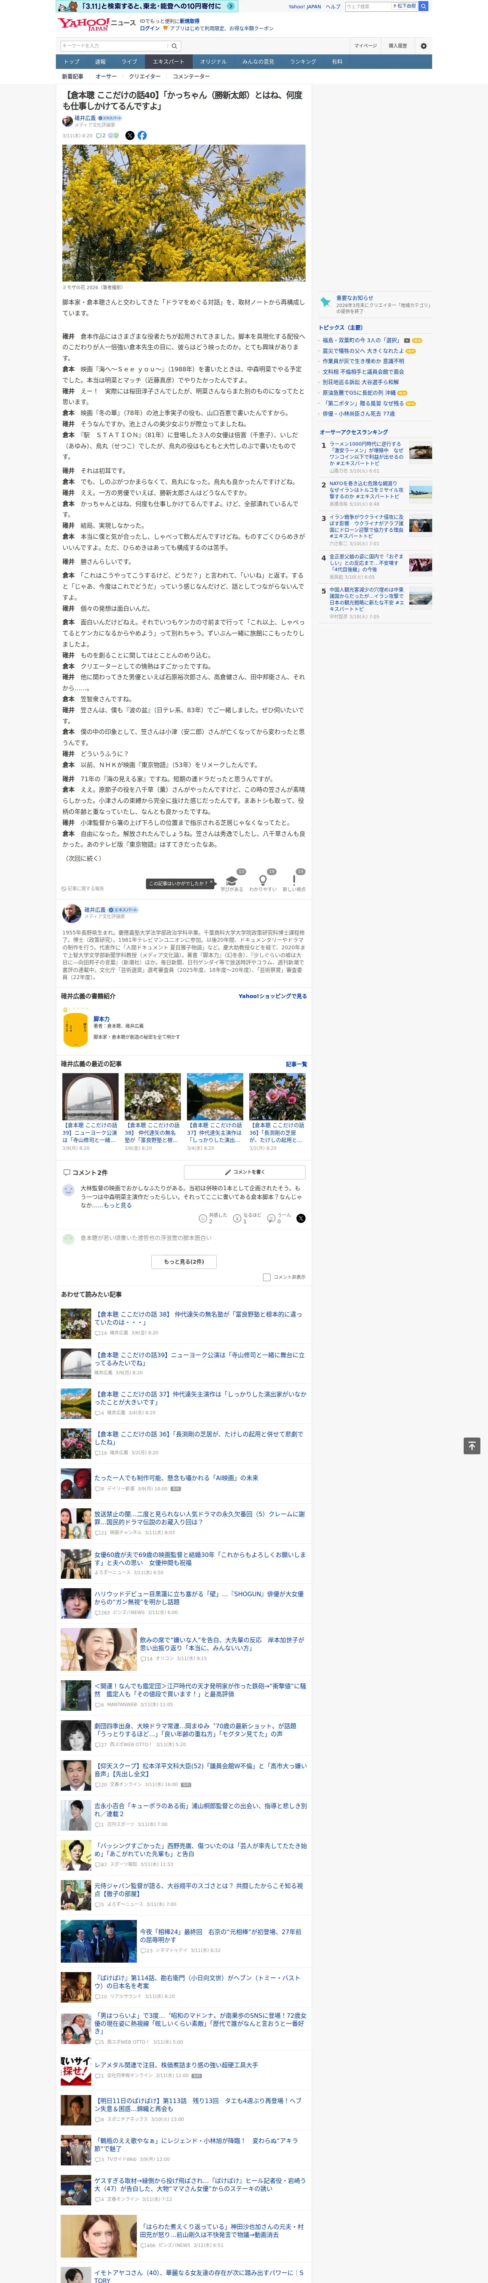Tick the コメント非表示 checkbox

coord(266,1277)
